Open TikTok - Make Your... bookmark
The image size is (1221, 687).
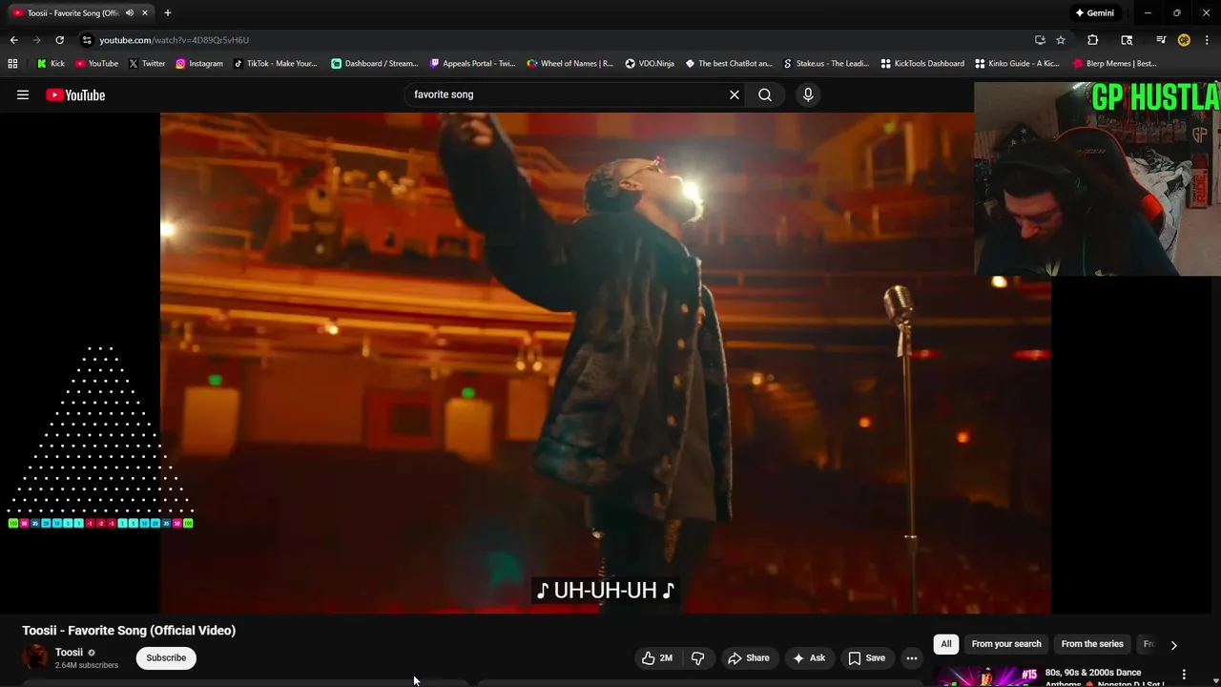coord(276,64)
